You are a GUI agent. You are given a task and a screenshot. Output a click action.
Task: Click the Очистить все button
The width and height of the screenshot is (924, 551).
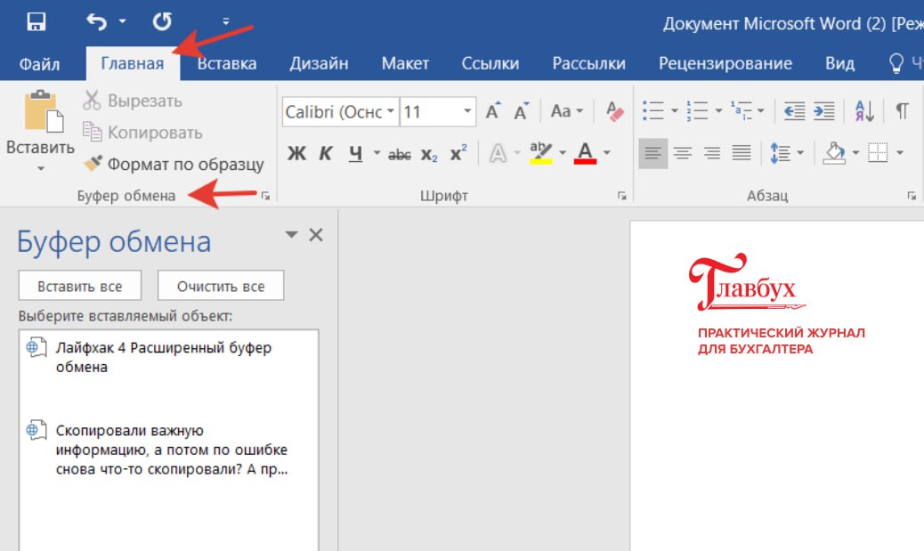[220, 287]
